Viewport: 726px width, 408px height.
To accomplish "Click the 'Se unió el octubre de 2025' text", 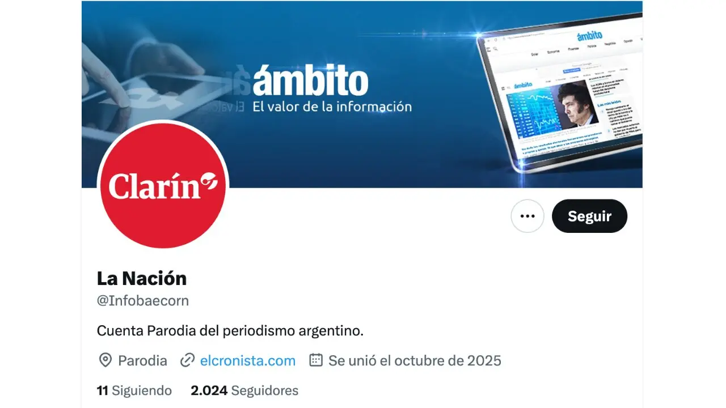I will click(415, 360).
